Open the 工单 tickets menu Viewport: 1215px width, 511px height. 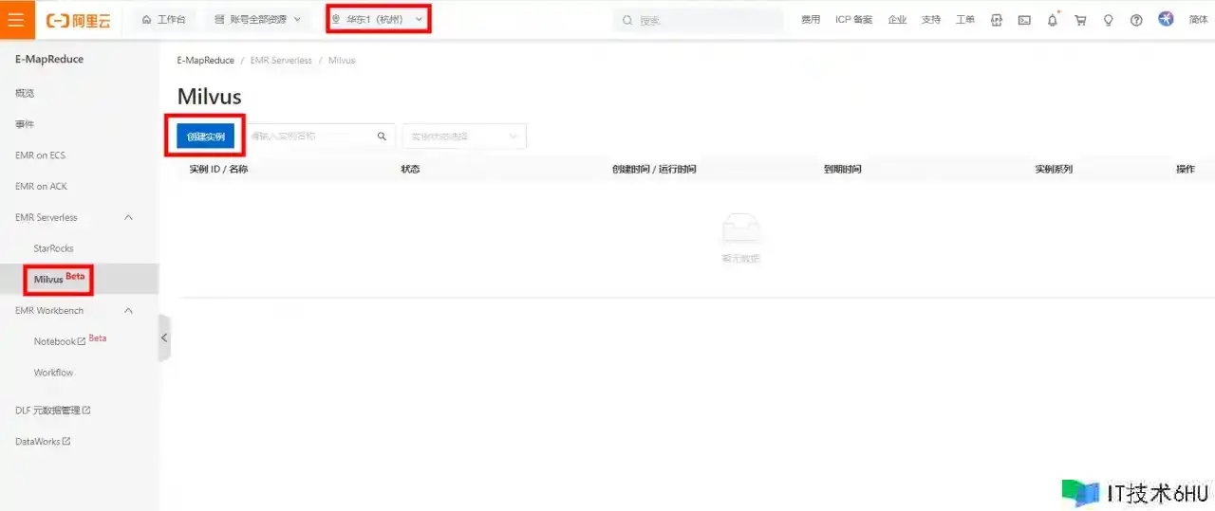point(964,20)
